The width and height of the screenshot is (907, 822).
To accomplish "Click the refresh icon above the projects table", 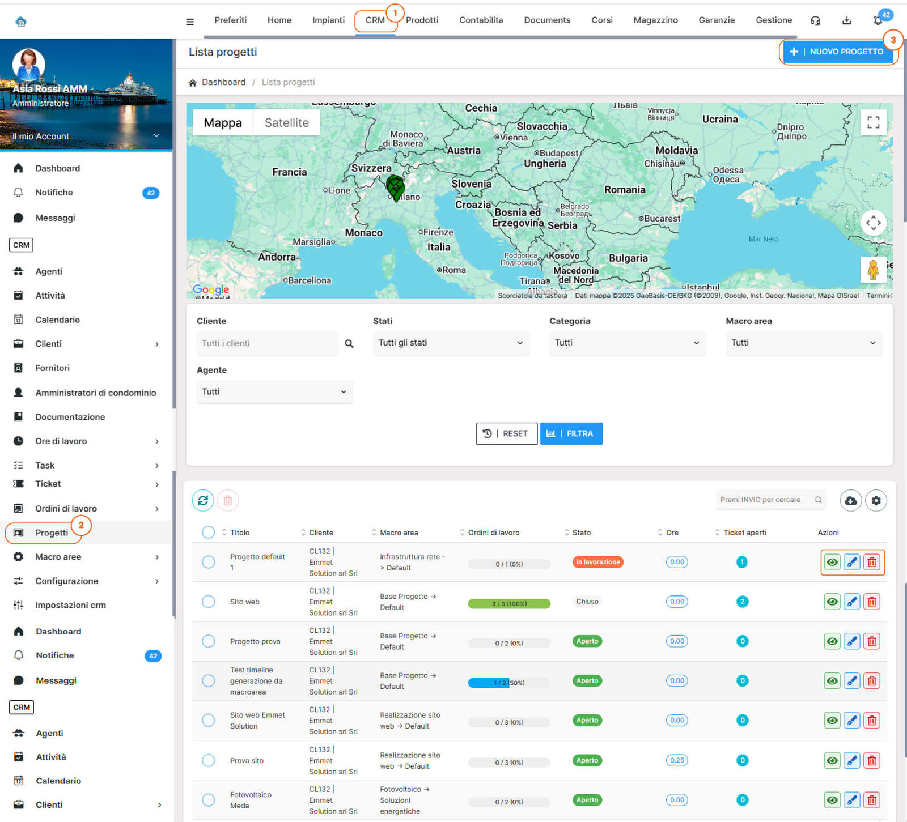I will [x=203, y=500].
